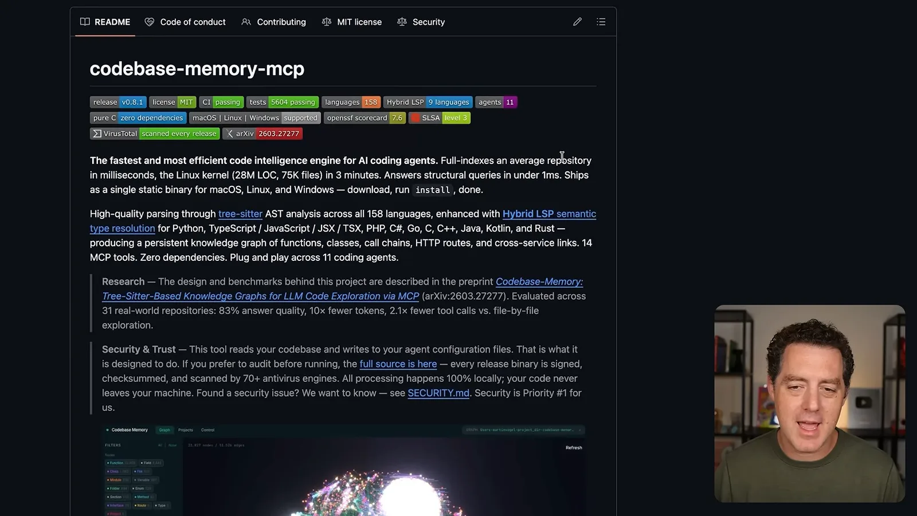Click the Refresh button in graph preview
Screen dimensions: 917x516
pos(574,448)
